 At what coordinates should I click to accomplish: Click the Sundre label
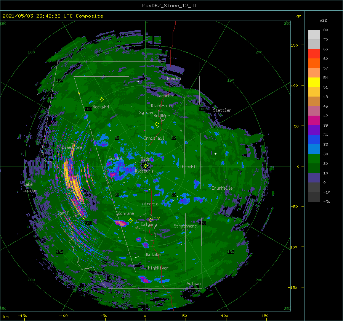pos(115,158)
